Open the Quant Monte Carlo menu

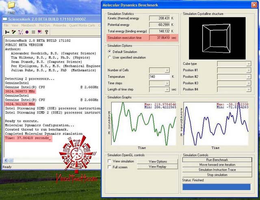[x=82, y=25]
